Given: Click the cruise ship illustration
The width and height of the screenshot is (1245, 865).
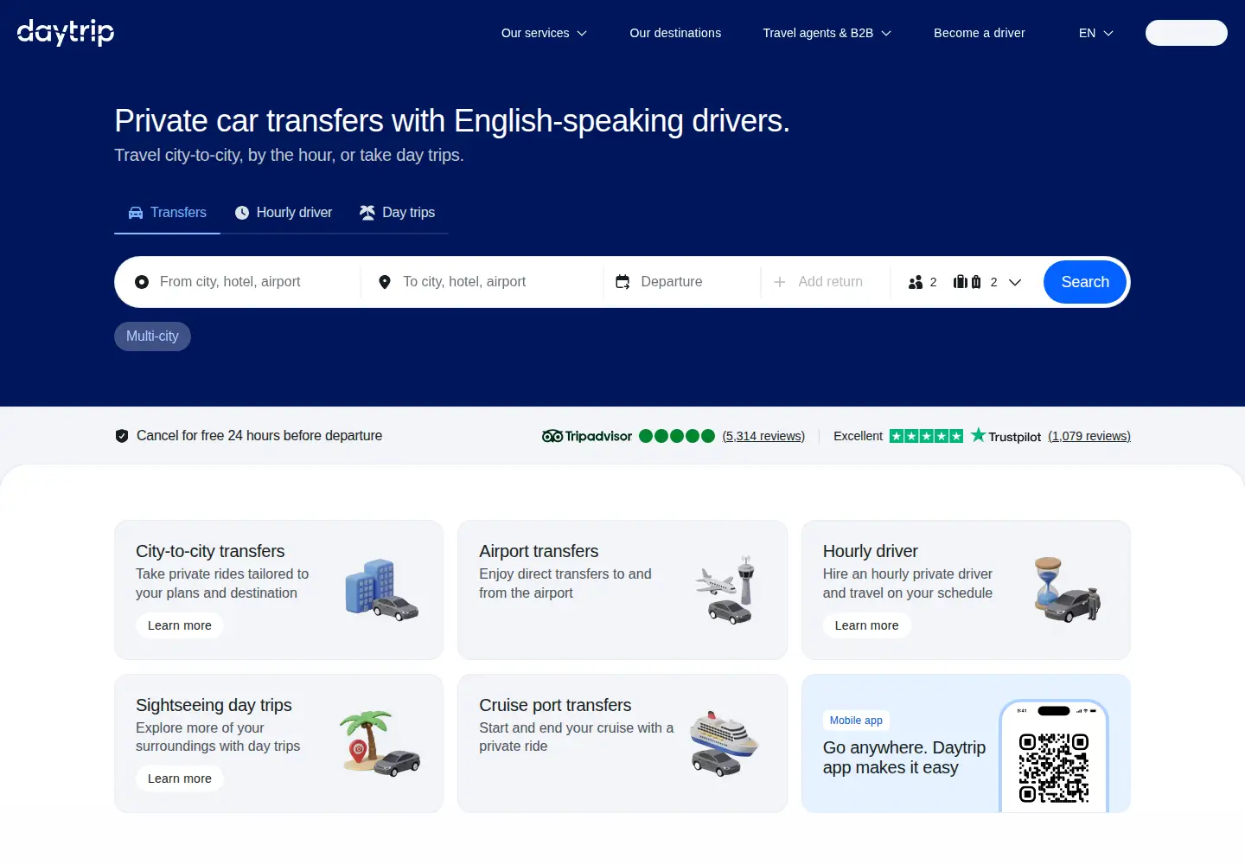Looking at the screenshot, I should 725,744.
